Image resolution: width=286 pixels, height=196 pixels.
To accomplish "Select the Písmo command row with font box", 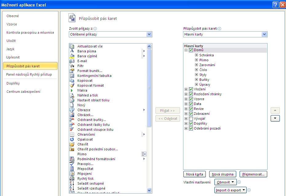I will click(108, 154).
